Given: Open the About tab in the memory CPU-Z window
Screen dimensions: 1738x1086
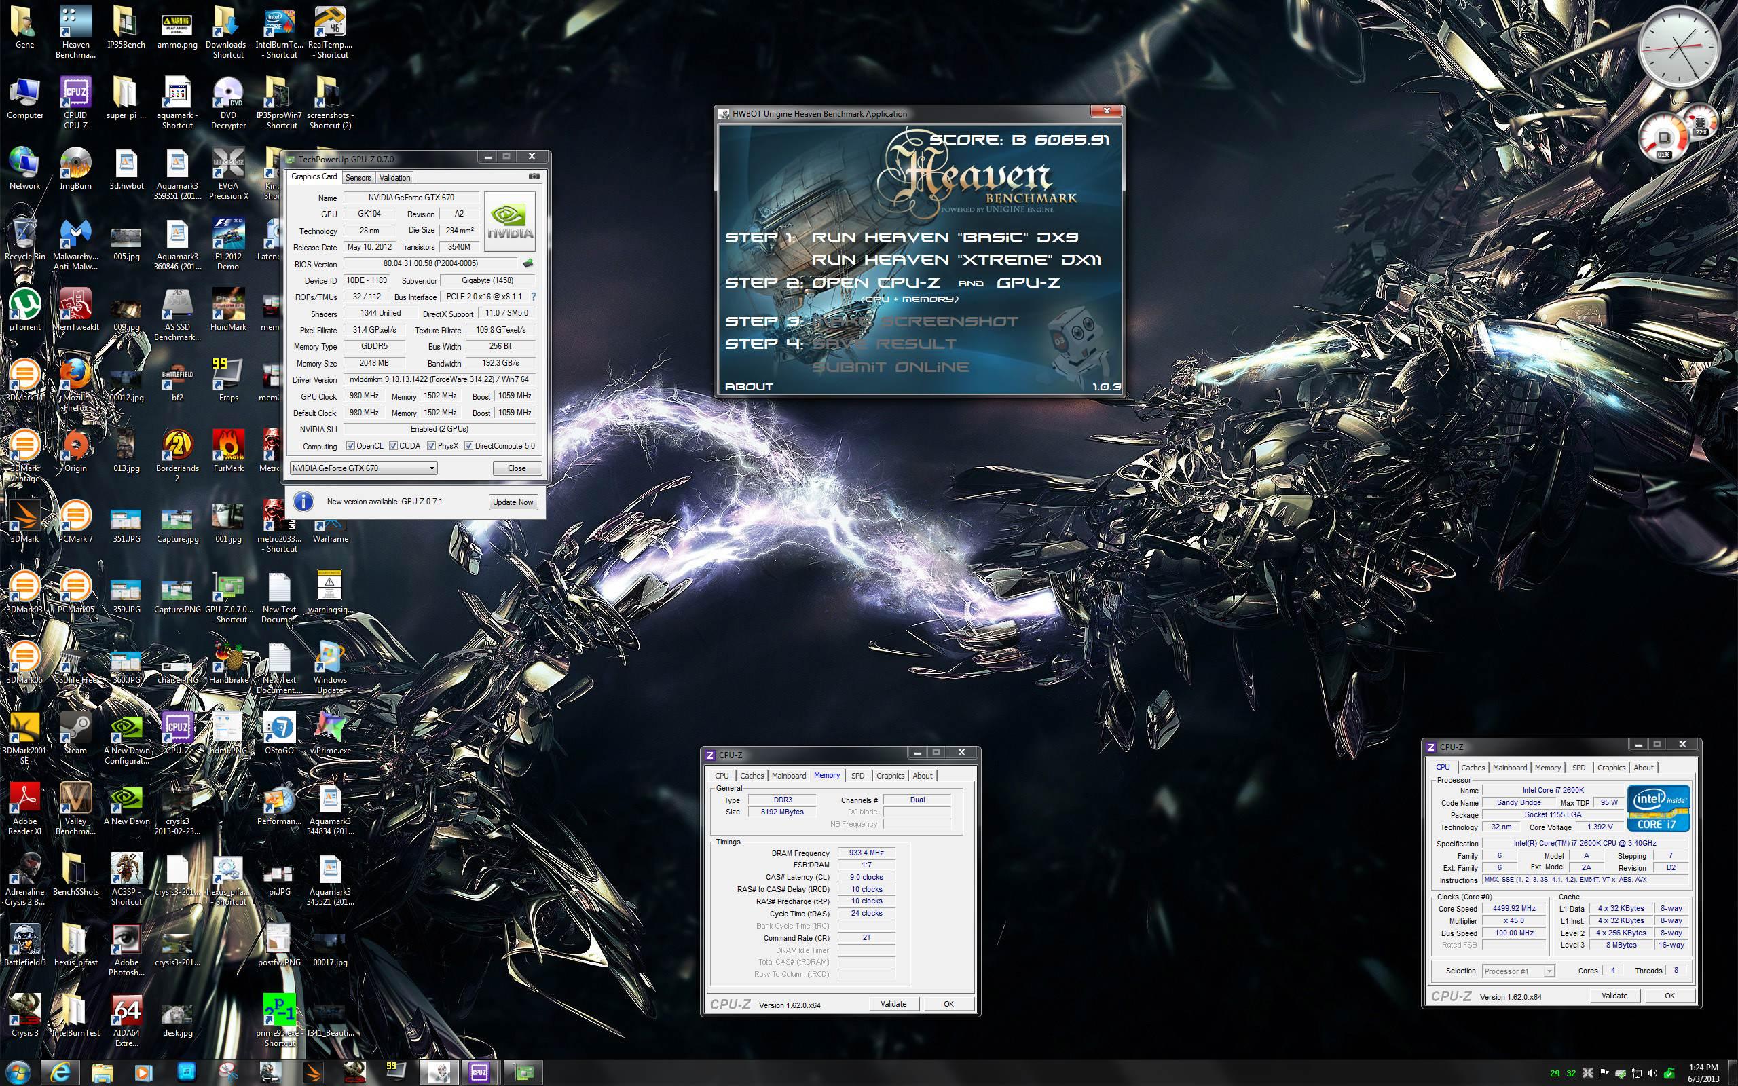Looking at the screenshot, I should coord(923,776).
